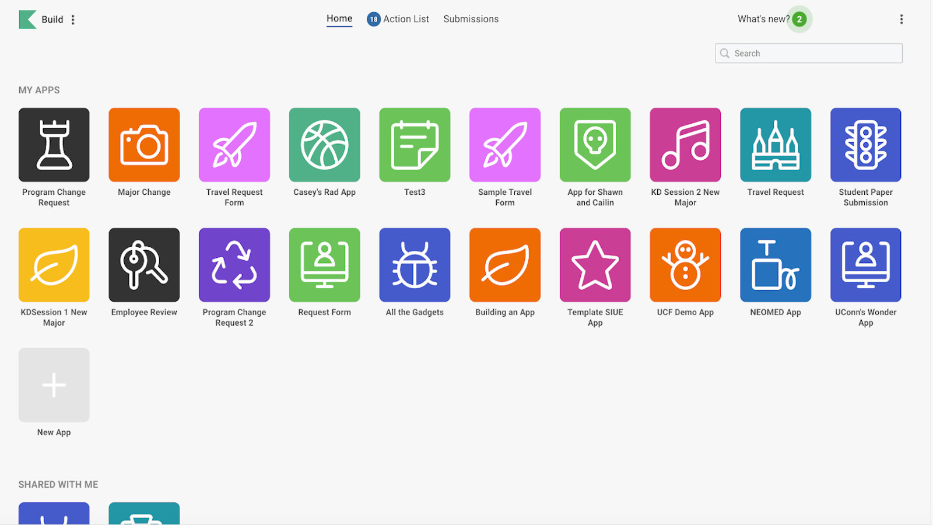This screenshot has width=933, height=525.
Task: Select the KD Session 2 New Major app
Action: [685, 144]
